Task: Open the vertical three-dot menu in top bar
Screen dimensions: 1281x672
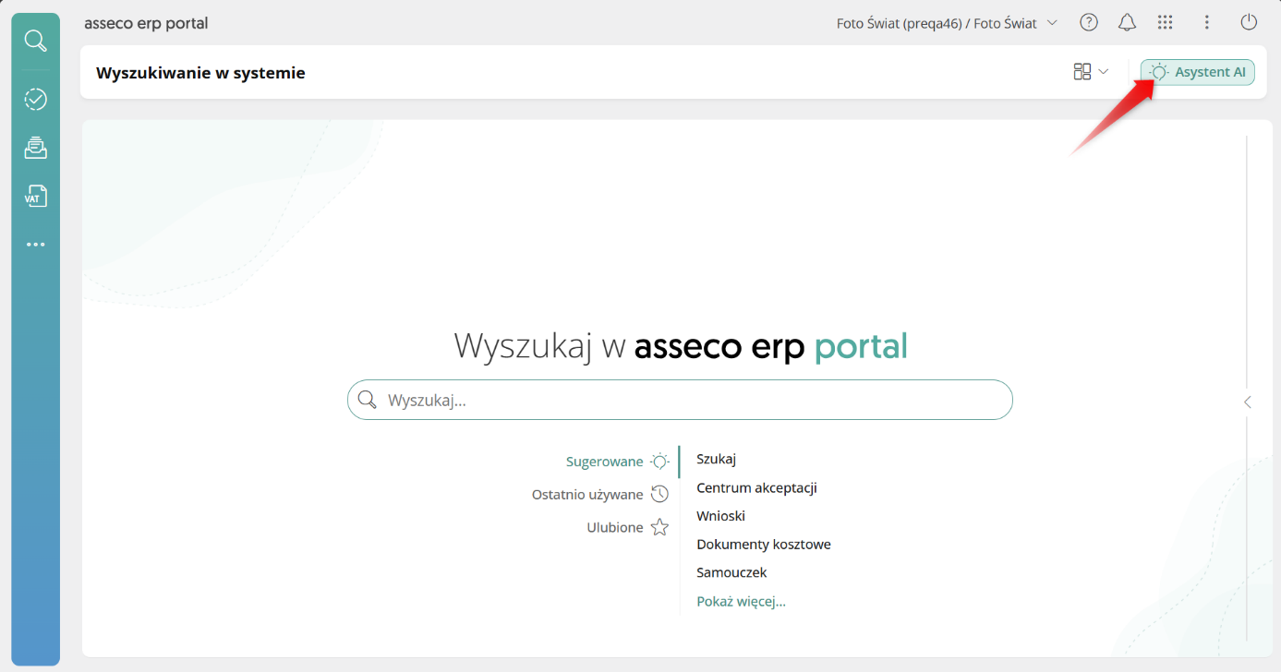Action: pos(1207,21)
